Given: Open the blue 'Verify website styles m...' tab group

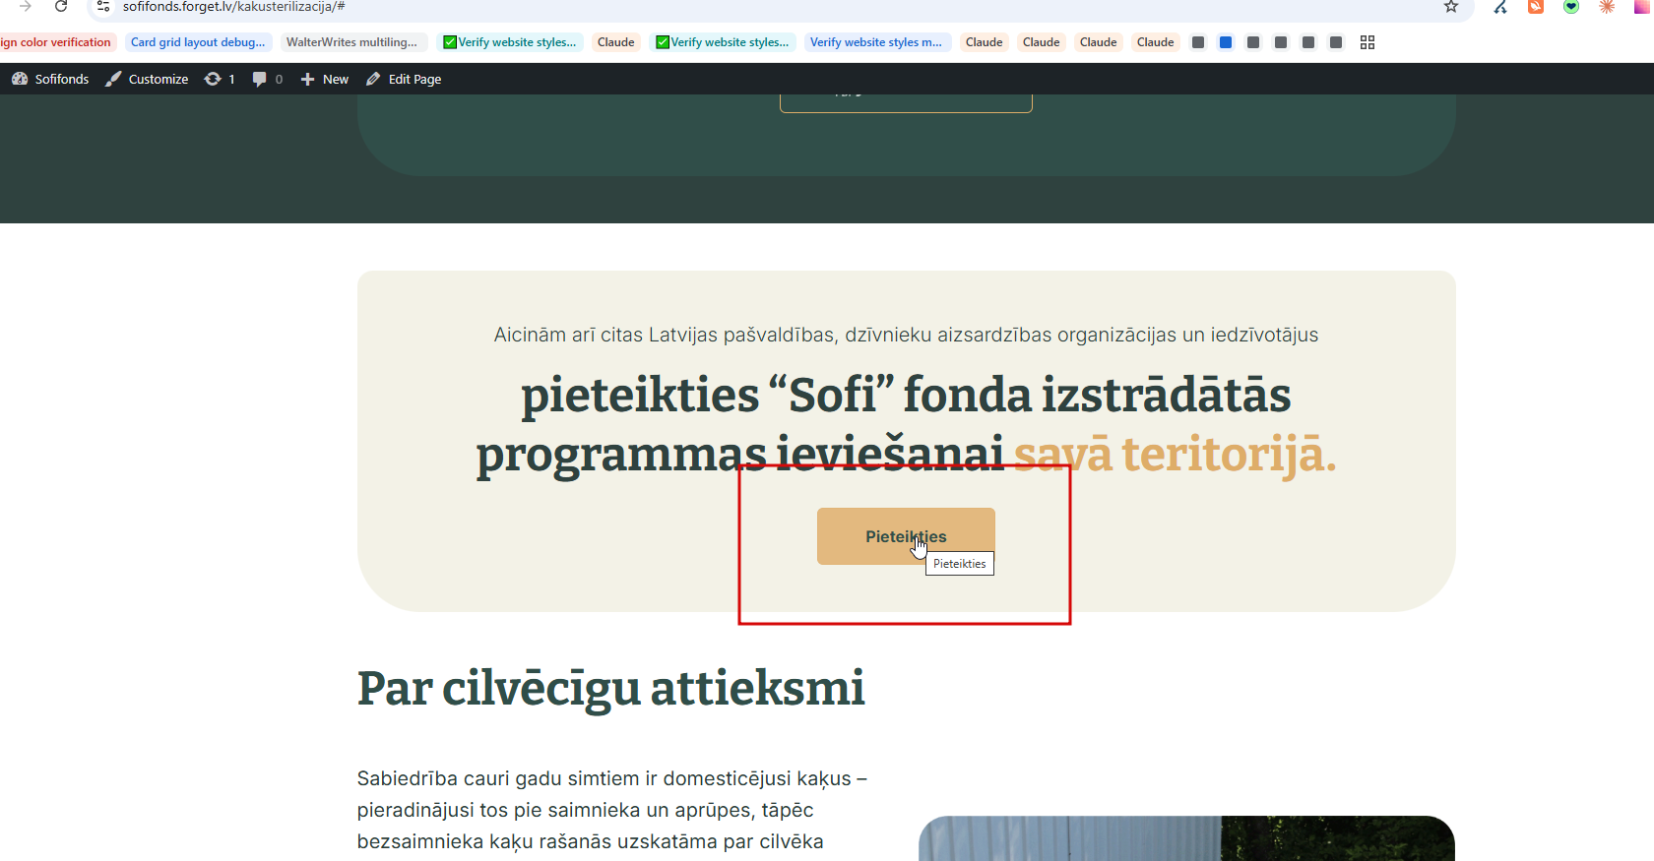Looking at the screenshot, I should click(876, 42).
